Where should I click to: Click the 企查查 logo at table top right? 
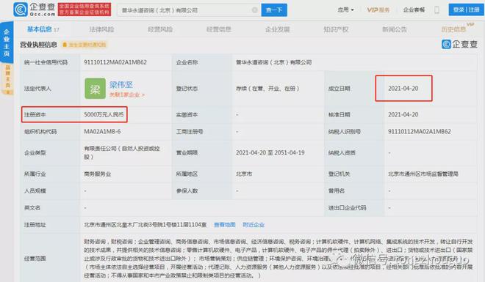point(459,45)
